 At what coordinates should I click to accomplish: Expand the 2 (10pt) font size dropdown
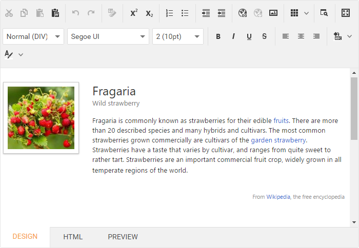[x=177, y=36]
